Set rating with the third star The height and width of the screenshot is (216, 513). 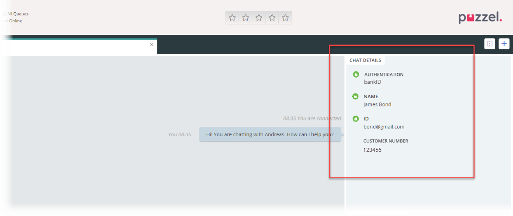coord(259,17)
